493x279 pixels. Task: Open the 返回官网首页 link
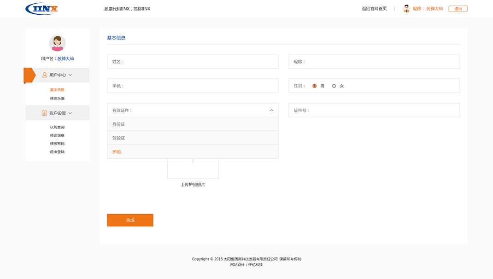tap(374, 9)
